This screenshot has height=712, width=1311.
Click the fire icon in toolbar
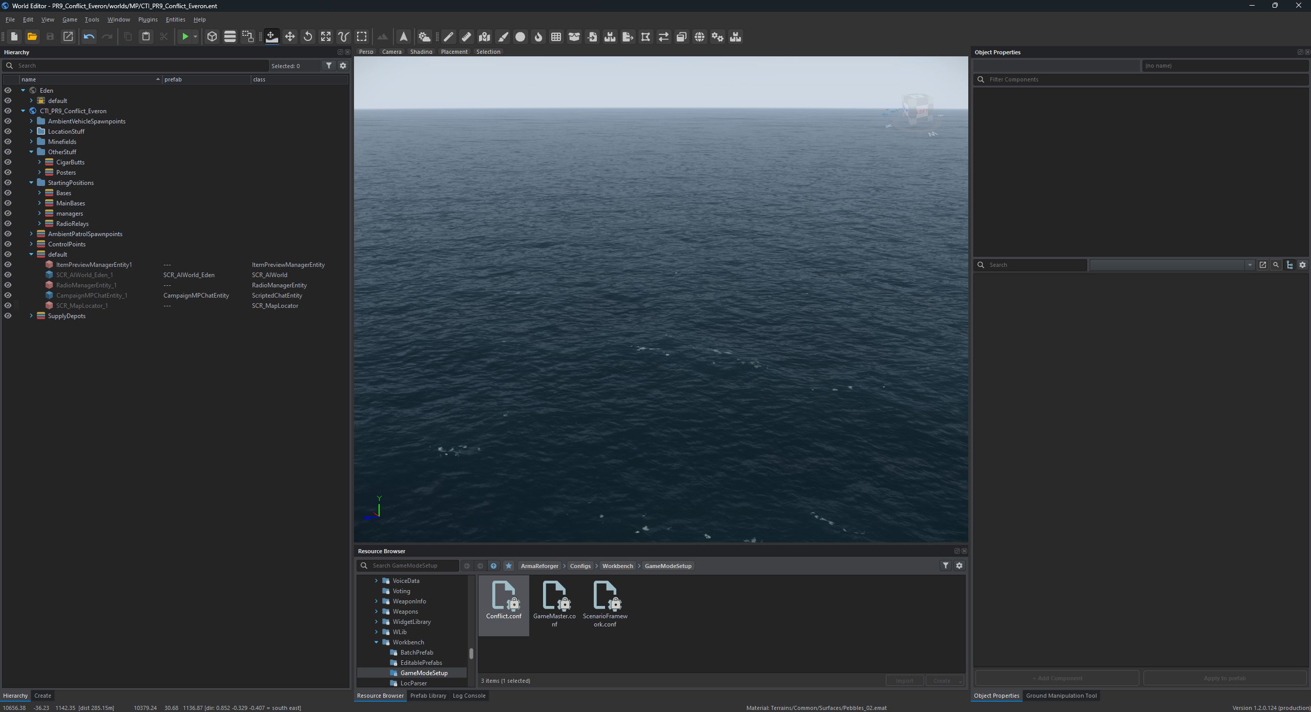coord(538,36)
